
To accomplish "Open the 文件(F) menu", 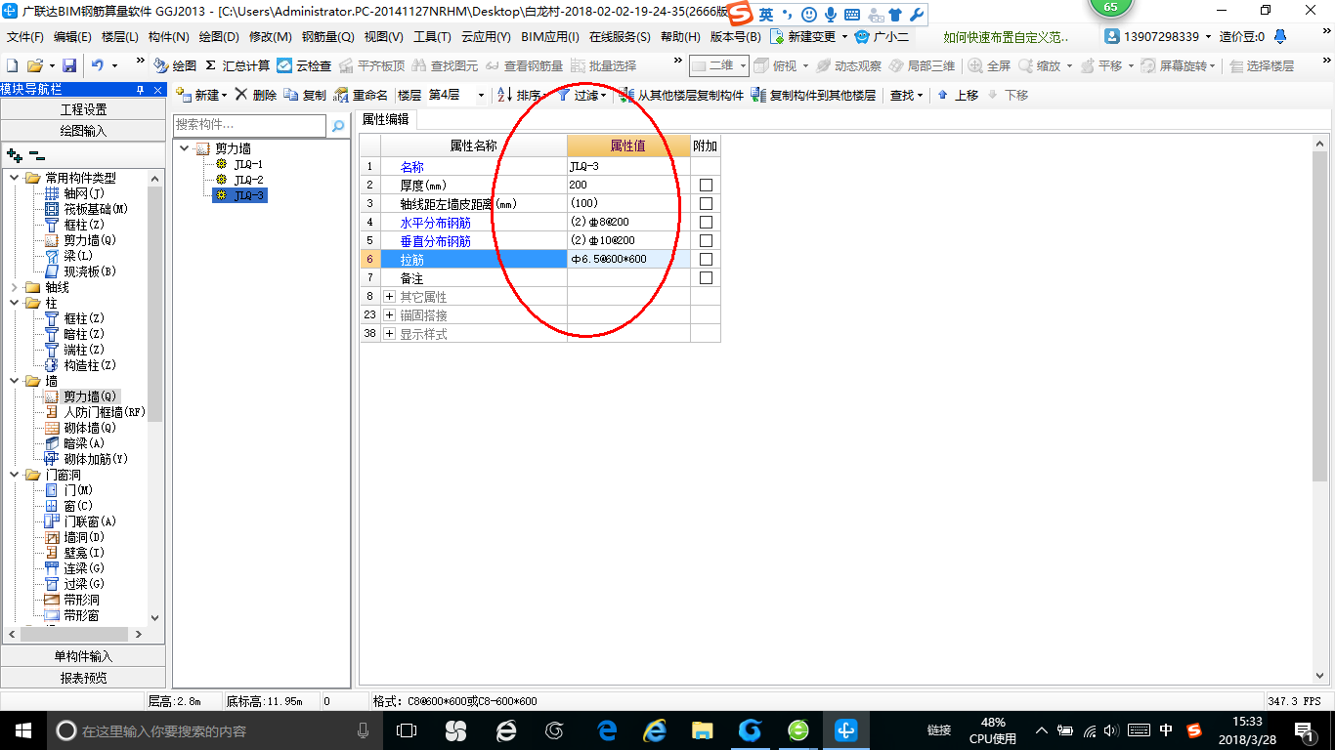I will coord(25,36).
